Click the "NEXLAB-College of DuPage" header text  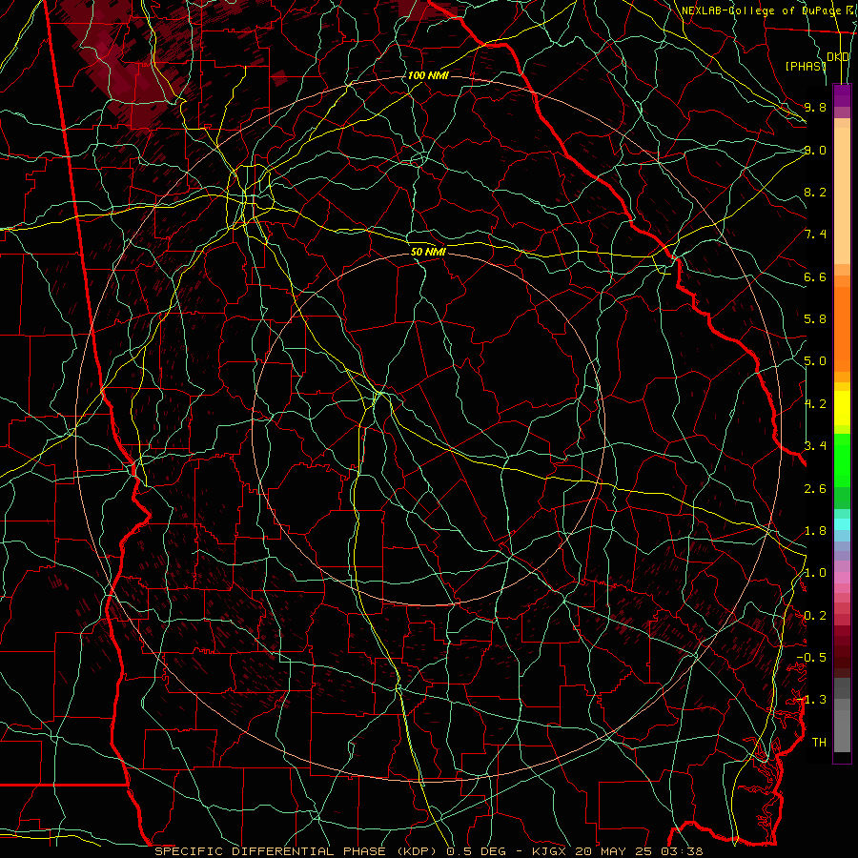pyautogui.click(x=764, y=10)
